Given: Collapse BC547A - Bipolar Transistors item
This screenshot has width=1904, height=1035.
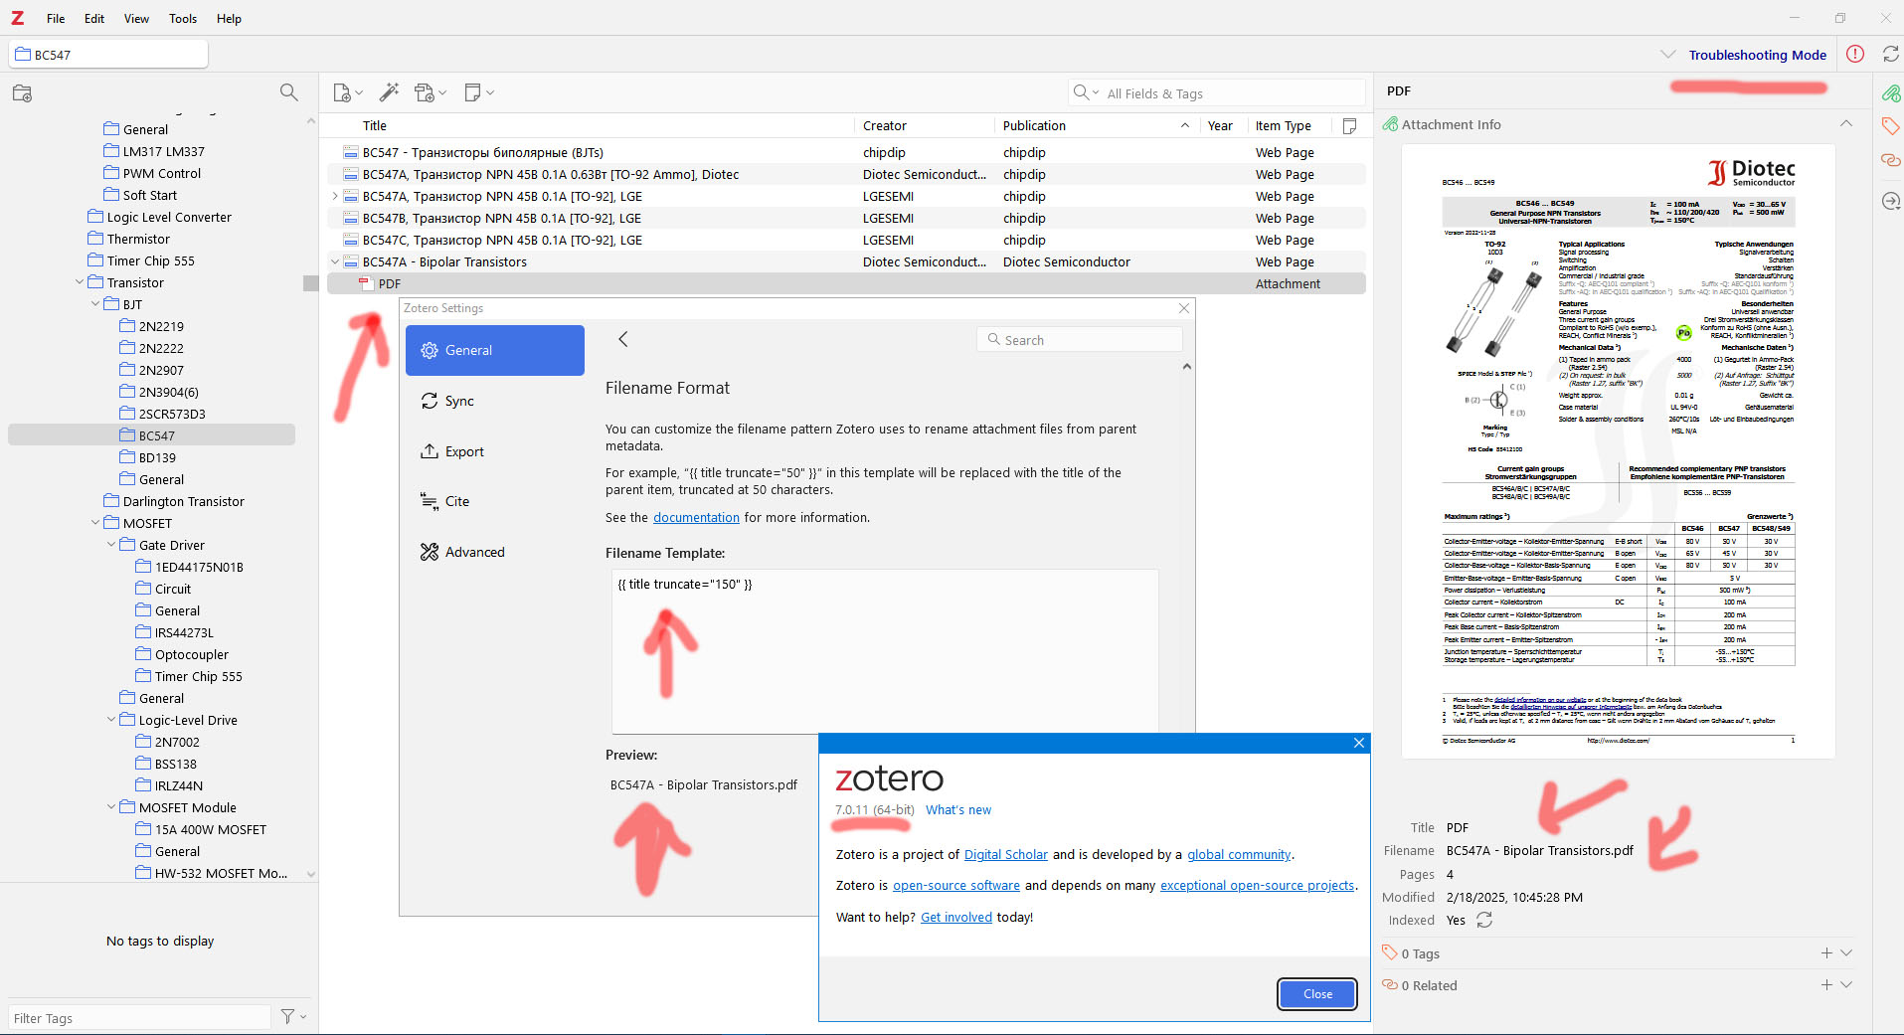Looking at the screenshot, I should pyautogui.click(x=335, y=261).
